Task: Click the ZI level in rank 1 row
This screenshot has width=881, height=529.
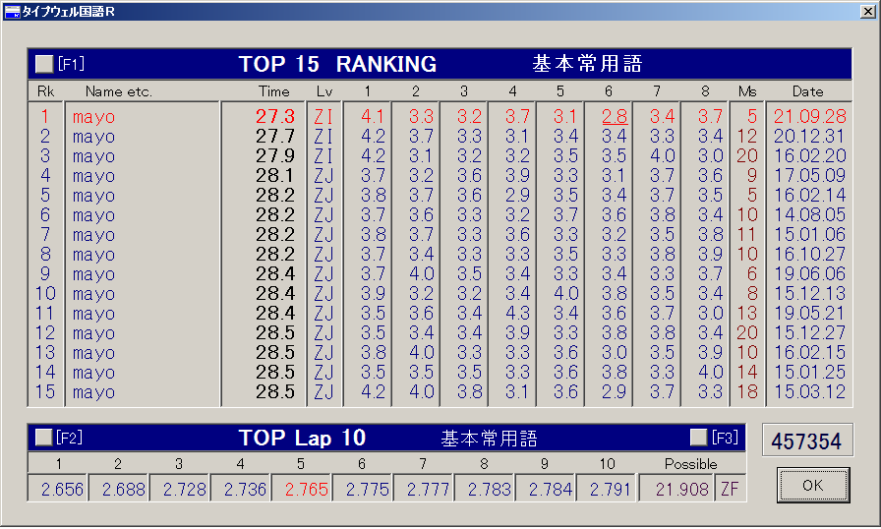Action: coord(323,116)
